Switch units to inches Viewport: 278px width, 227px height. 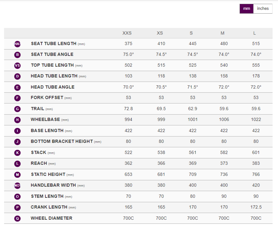point(263,9)
